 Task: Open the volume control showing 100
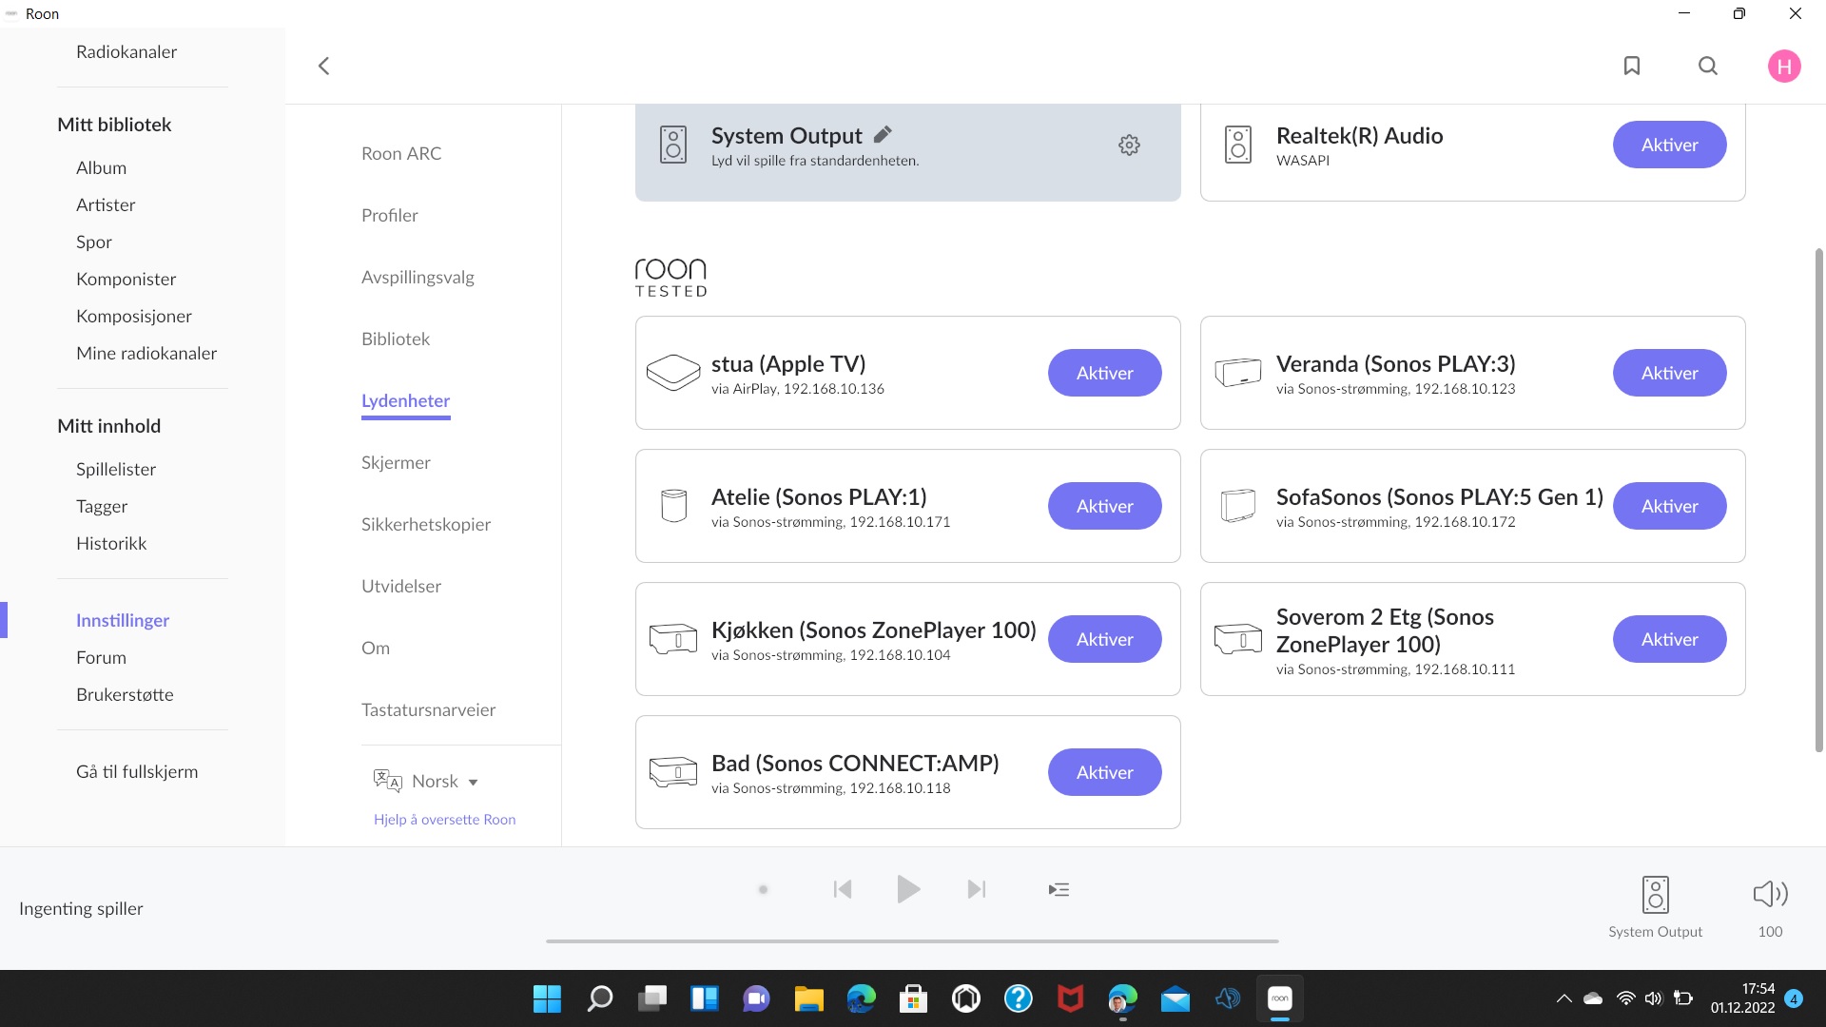(1770, 907)
